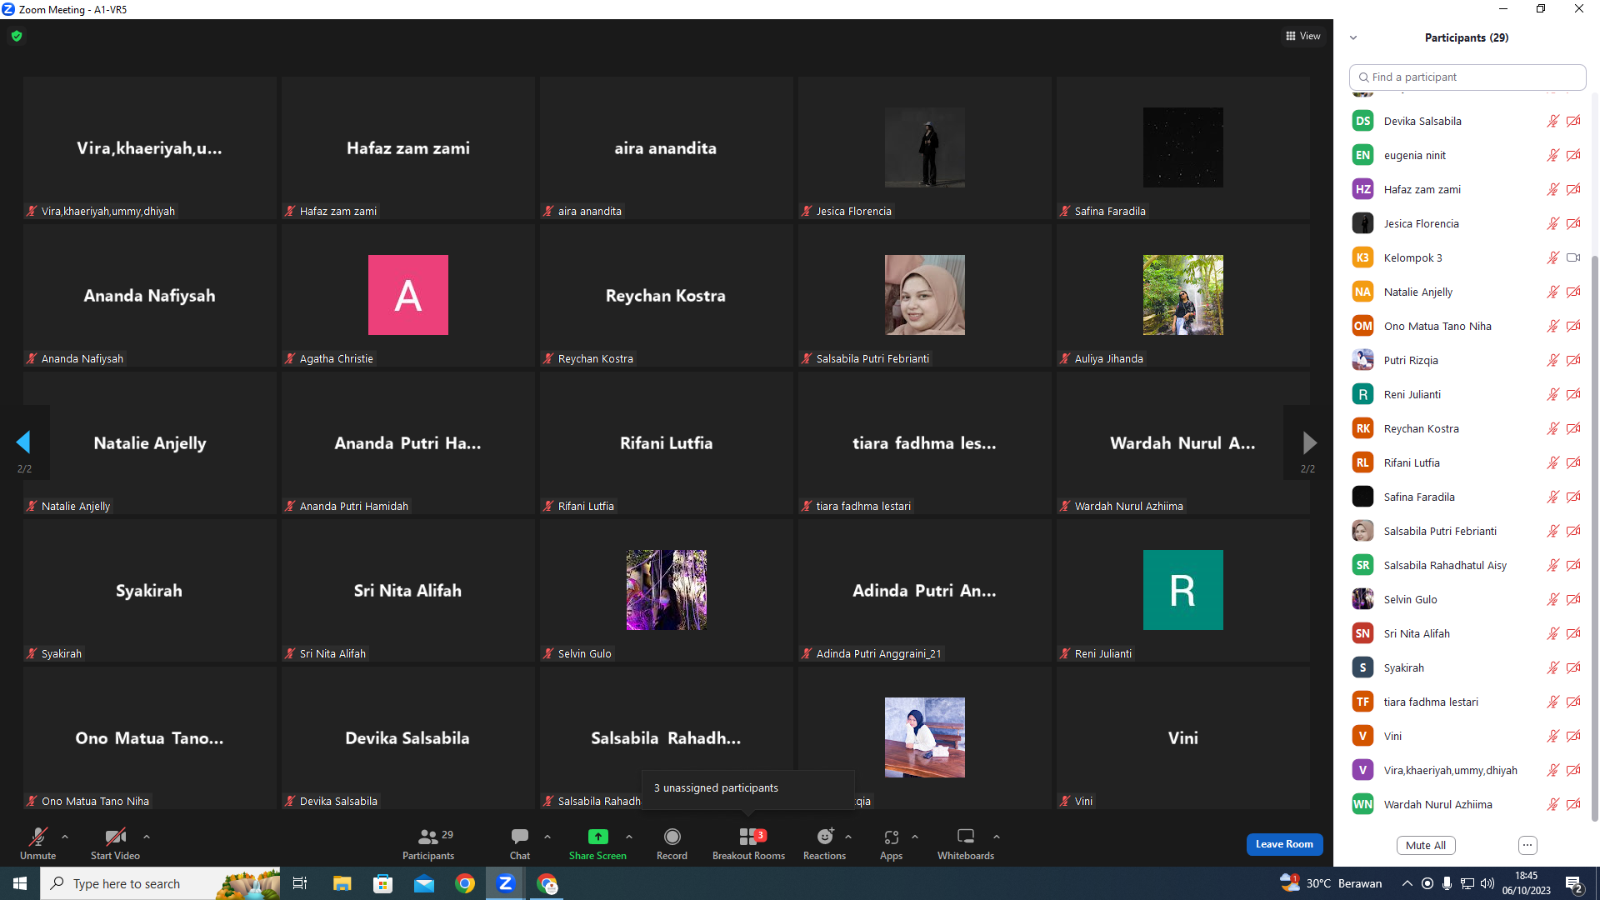Click the Record icon

[672, 837]
